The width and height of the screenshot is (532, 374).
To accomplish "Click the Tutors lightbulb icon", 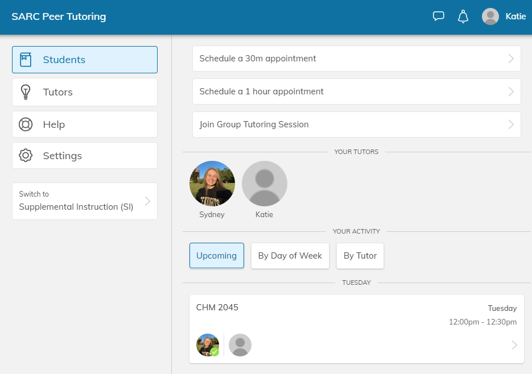I will tap(26, 92).
